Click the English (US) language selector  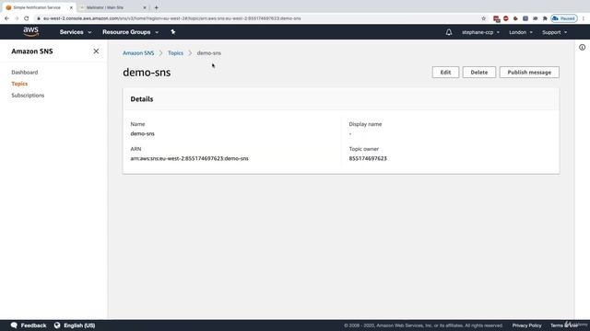[x=79, y=325]
